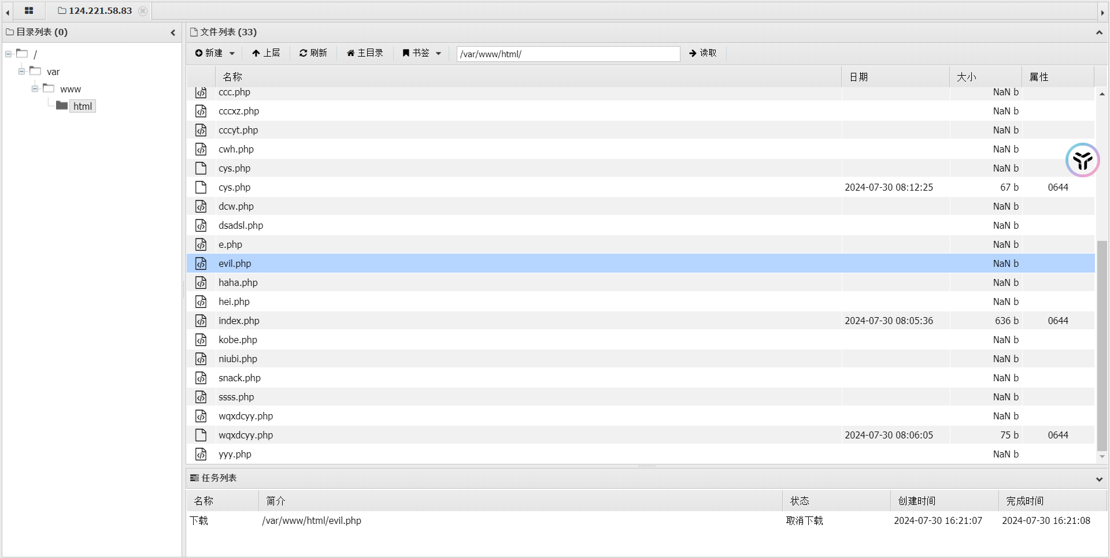Collapse the root / tree node
Image resolution: width=1110 pixels, height=558 pixels.
[9, 54]
